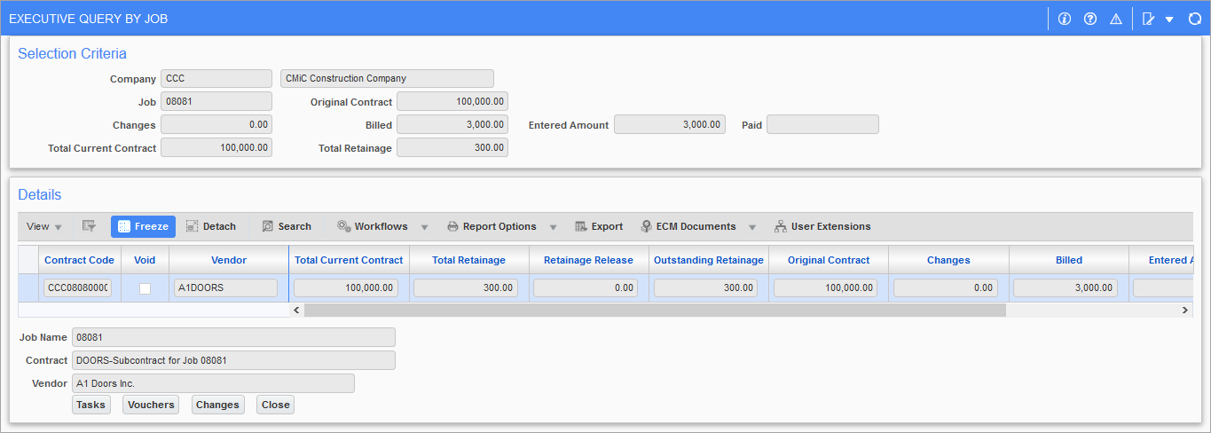Toggle the Freeze button
The height and width of the screenshot is (433, 1211).
(x=143, y=226)
